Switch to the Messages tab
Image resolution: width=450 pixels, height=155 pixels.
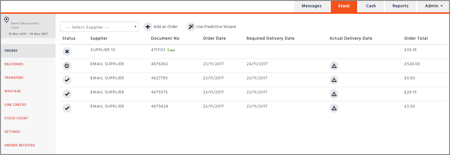click(312, 6)
